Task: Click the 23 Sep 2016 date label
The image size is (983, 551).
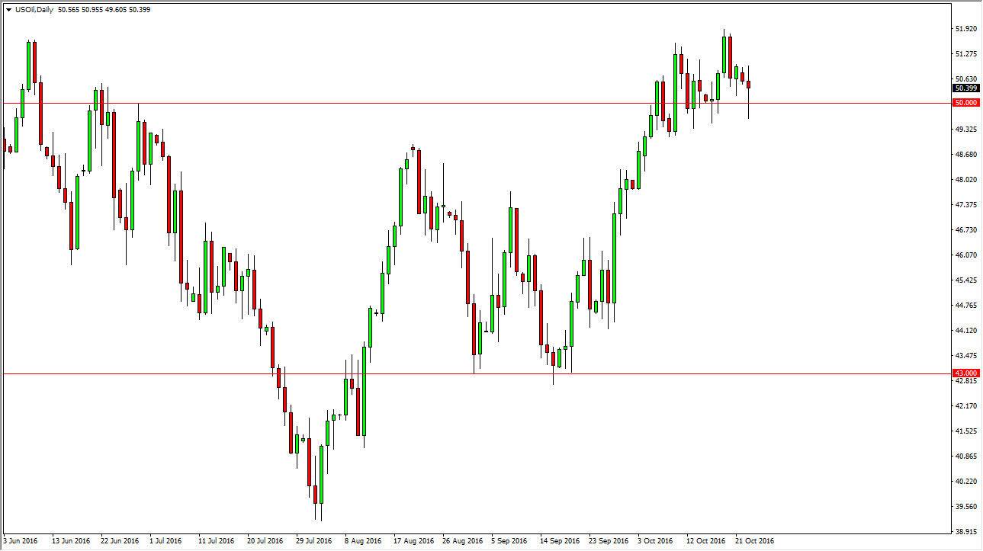Action: (x=608, y=541)
